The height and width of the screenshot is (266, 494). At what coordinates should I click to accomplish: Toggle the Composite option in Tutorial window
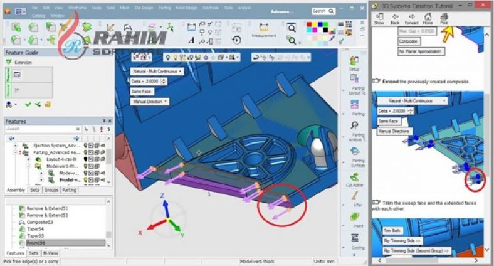tap(409, 41)
